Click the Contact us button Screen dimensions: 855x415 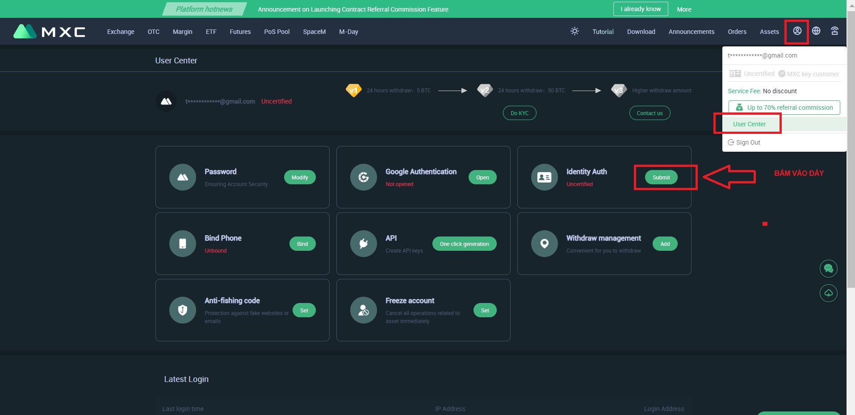click(x=650, y=113)
